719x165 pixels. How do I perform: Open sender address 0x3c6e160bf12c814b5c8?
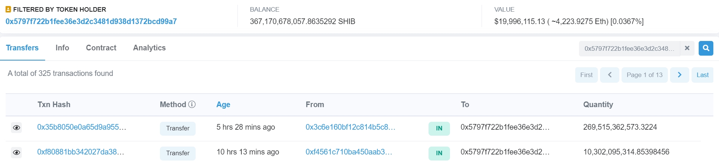coord(350,127)
